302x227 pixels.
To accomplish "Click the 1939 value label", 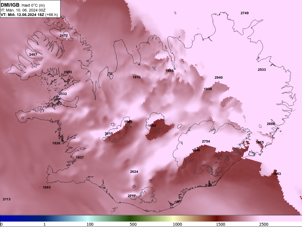I will 208,89.
